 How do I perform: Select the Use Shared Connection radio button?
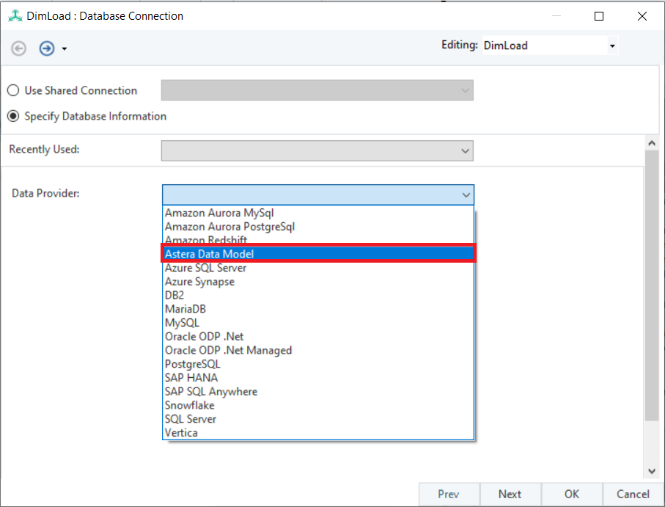click(x=13, y=90)
